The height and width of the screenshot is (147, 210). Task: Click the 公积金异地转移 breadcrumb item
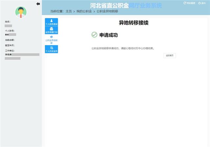[x=107, y=11]
